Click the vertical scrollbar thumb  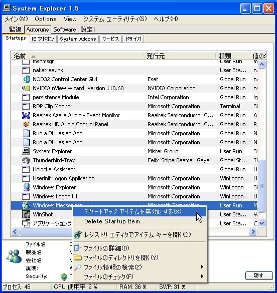coord(261,186)
